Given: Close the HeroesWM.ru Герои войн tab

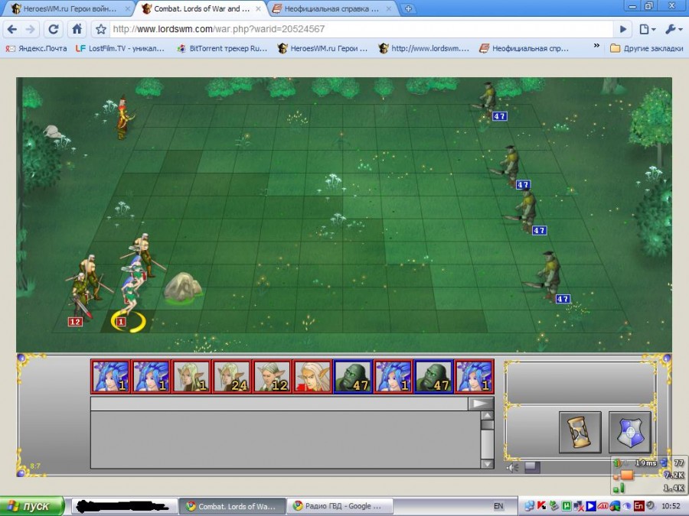Looking at the screenshot, I should point(127,8).
